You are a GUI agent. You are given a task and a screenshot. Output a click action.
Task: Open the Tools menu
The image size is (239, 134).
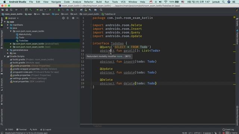[115, 2]
